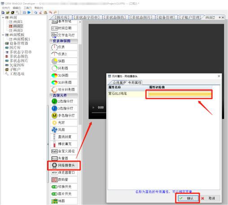Screen dimensions: 228x205
Task: Focus the 萤石HLS地址 value field
Action: (180, 94)
